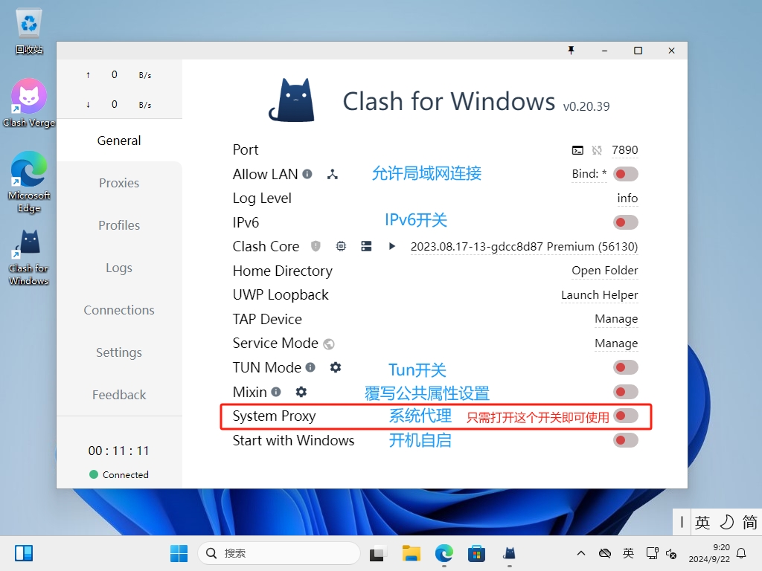The image size is (762, 571).
Task: Open the Settings section in the sidebar
Action: click(x=118, y=352)
